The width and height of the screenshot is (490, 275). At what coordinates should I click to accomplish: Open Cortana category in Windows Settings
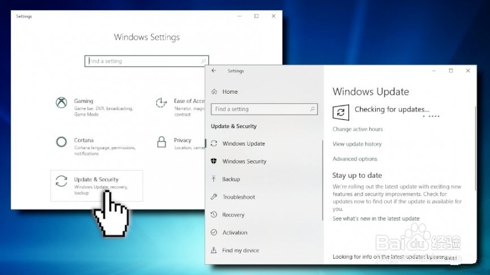click(83, 140)
